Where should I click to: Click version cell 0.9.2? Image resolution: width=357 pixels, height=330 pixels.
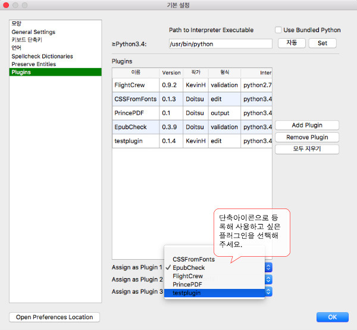(171, 85)
